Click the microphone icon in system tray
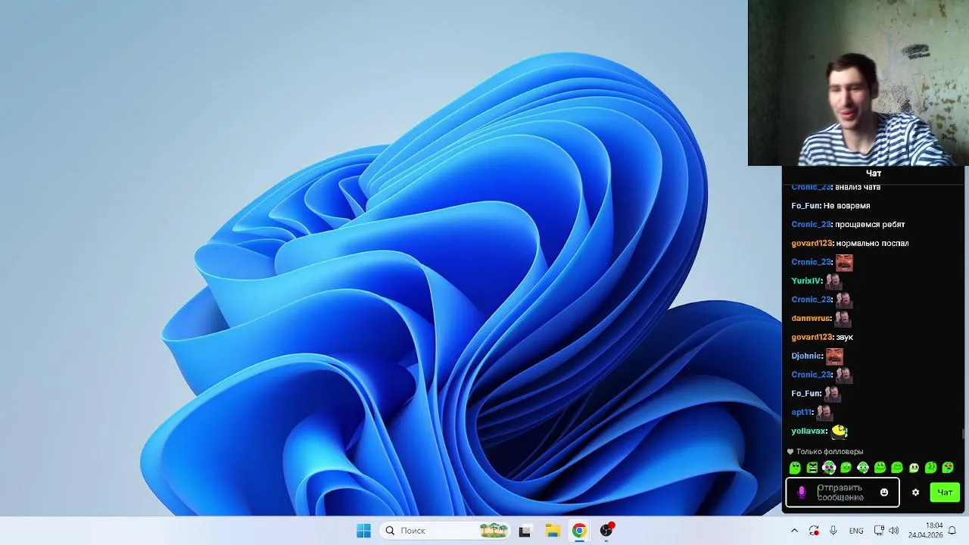 pos(833,531)
